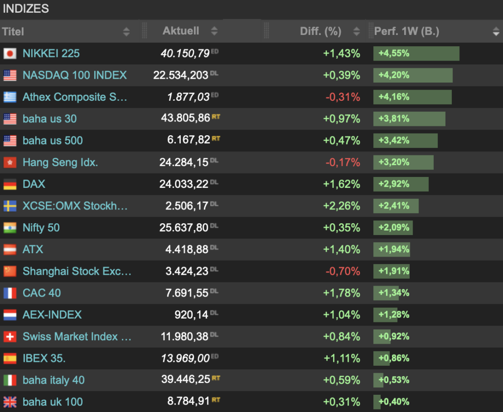Click the 920,14 value for AEX-INDEX
This screenshot has width=503, height=412.
click(x=191, y=315)
